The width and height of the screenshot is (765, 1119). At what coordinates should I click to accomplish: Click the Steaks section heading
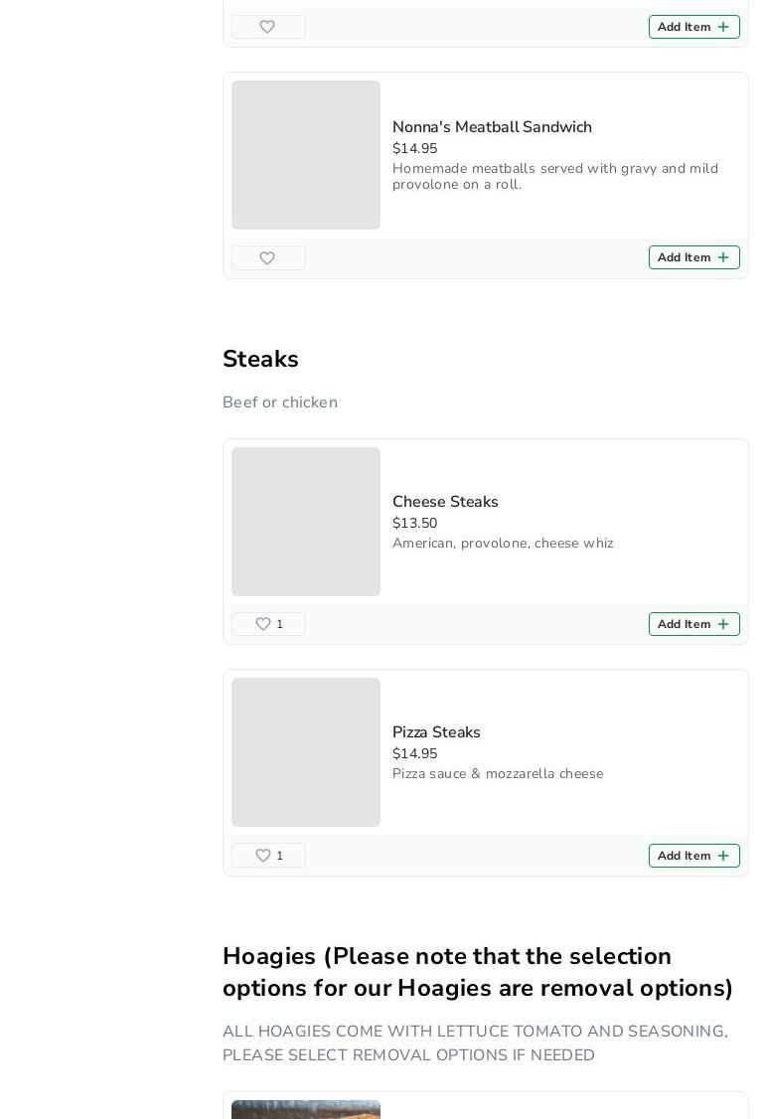260,359
